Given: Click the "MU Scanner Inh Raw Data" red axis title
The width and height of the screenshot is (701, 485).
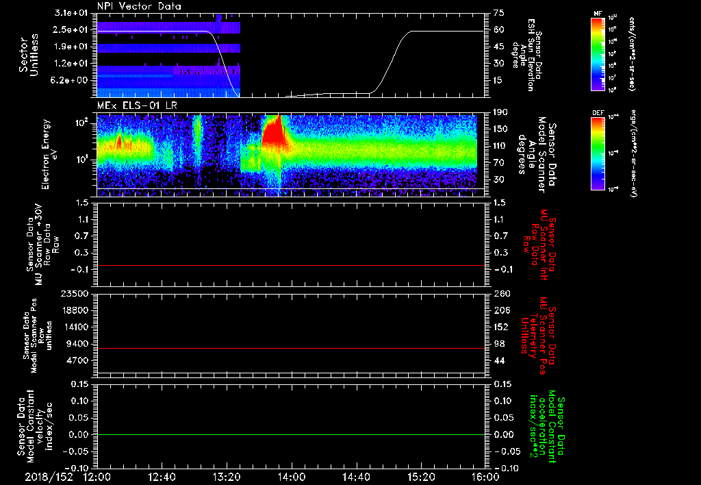Looking at the screenshot, I should point(539,243).
